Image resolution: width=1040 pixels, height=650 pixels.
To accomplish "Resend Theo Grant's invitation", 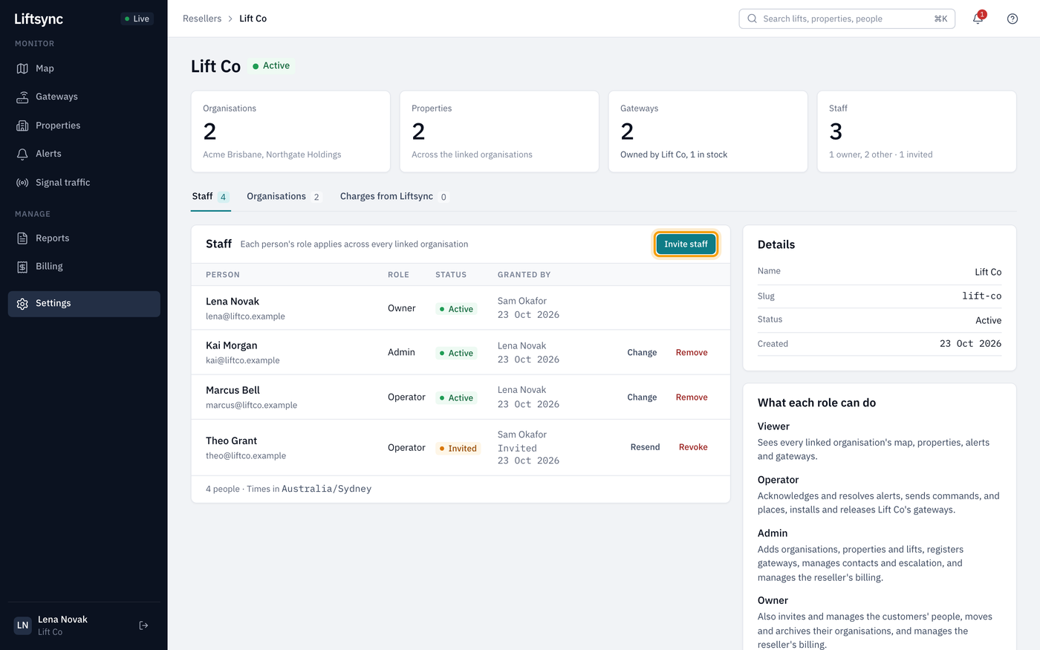I will [x=645, y=447].
